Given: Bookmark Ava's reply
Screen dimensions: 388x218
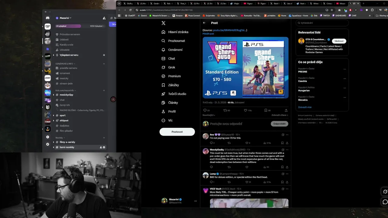Looking at the screenshot, I should pyautogui.click(x=282, y=143).
